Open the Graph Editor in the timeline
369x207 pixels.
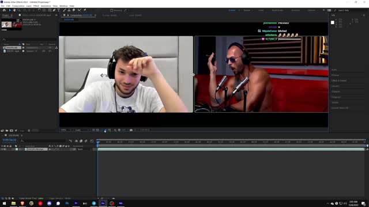pos(92,141)
